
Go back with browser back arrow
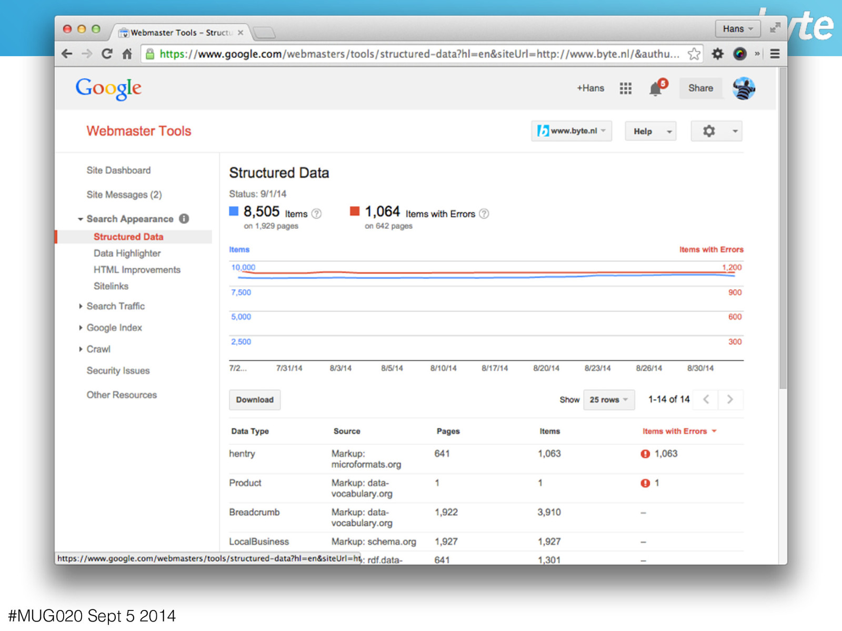67,54
